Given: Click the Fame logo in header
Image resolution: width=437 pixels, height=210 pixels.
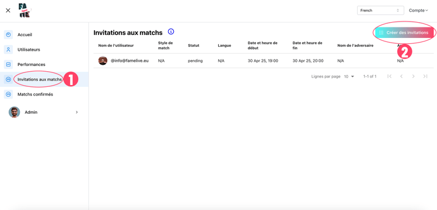Looking at the screenshot, I should [25, 10].
